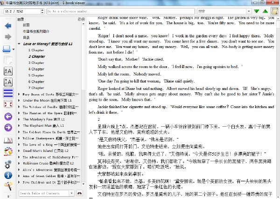Viewport: 280px width, 199px height.
Task: Click the page number up stepper arrow
Action: (42, 10)
